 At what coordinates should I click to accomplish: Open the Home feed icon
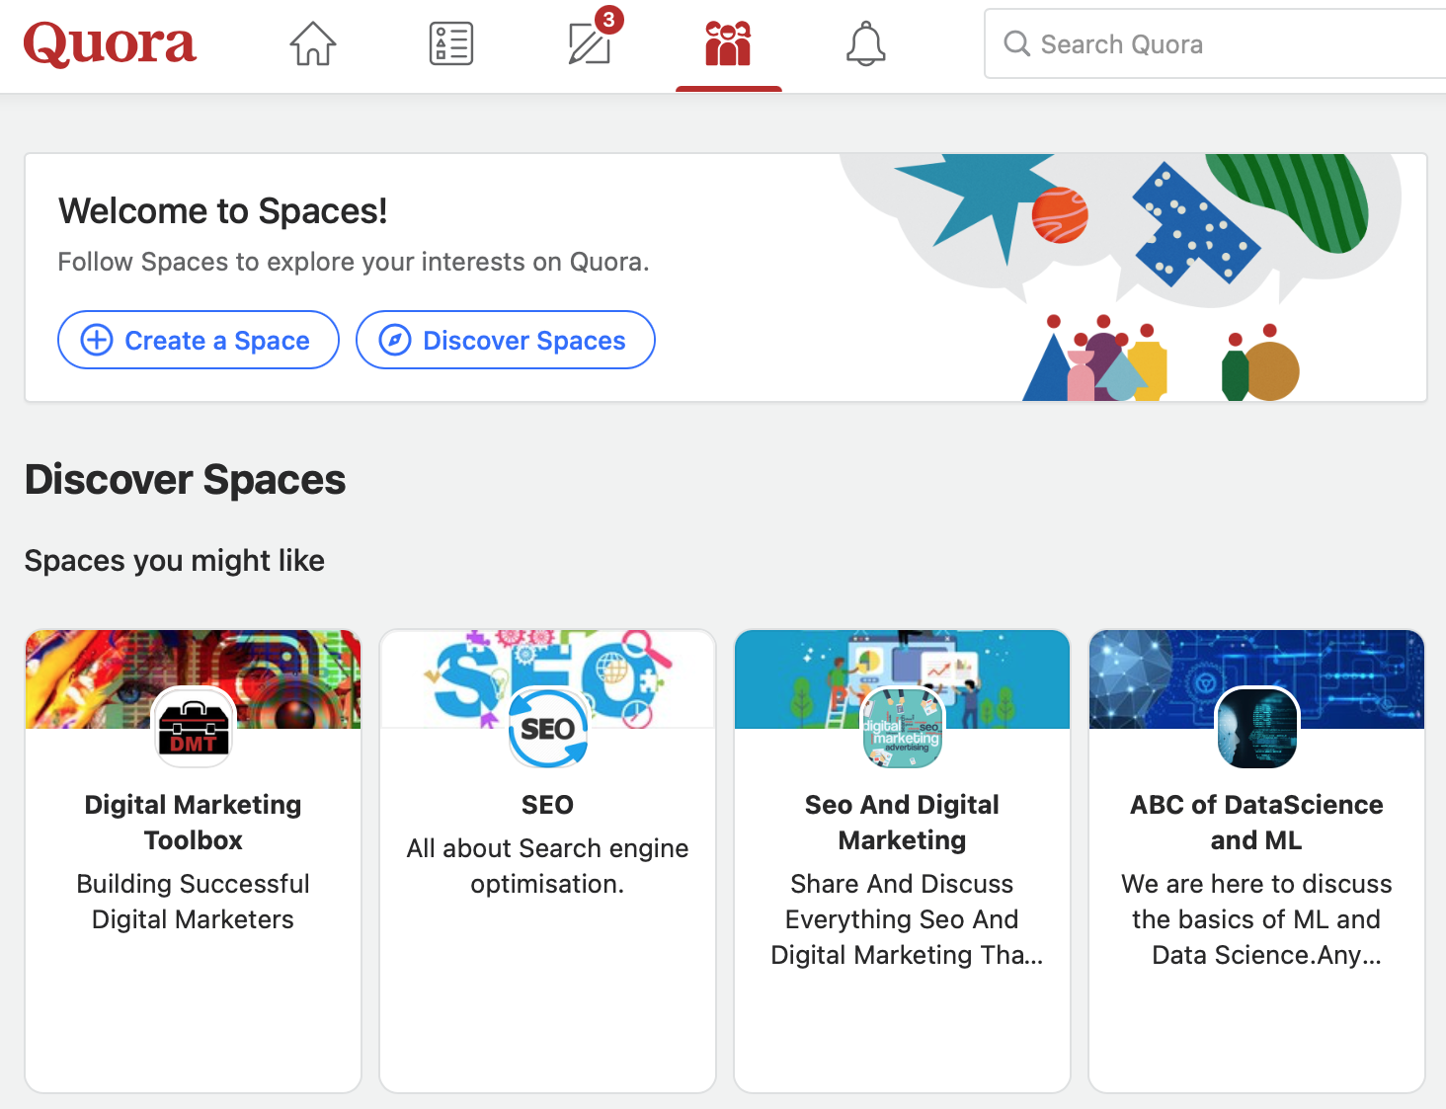tap(312, 43)
